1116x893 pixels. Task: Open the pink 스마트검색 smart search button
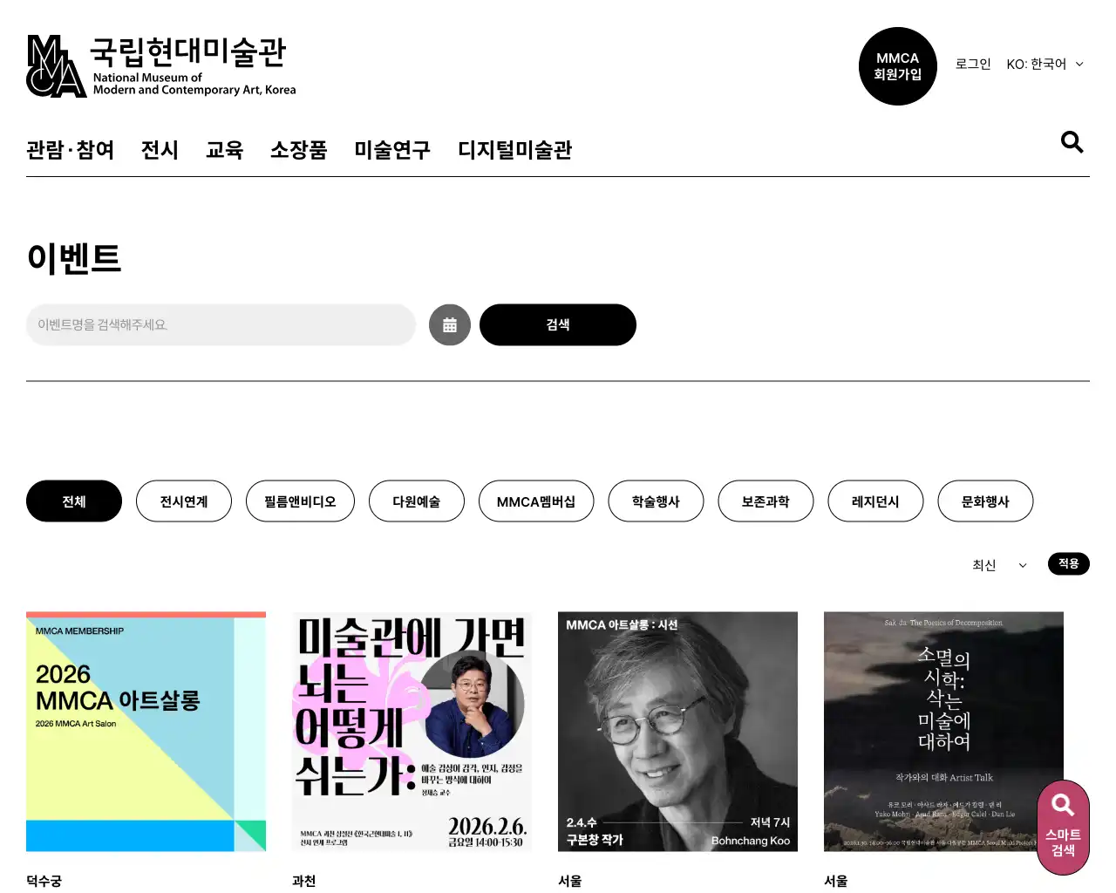(1063, 828)
